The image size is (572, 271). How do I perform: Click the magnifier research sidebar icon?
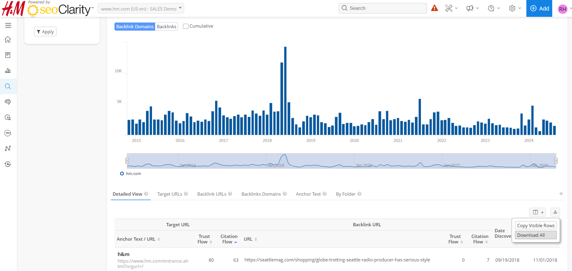(8, 86)
